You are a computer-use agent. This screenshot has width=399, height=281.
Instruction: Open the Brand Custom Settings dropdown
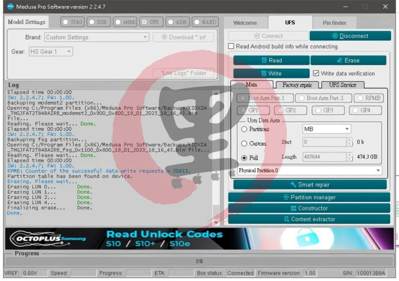(x=97, y=37)
